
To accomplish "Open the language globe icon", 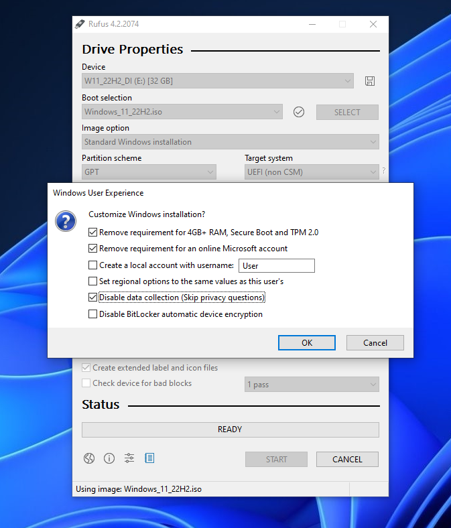I will (89, 458).
